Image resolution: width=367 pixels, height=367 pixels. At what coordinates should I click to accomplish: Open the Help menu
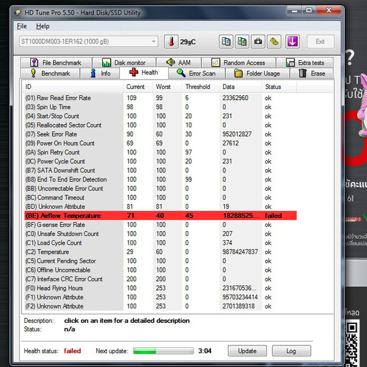click(42, 26)
